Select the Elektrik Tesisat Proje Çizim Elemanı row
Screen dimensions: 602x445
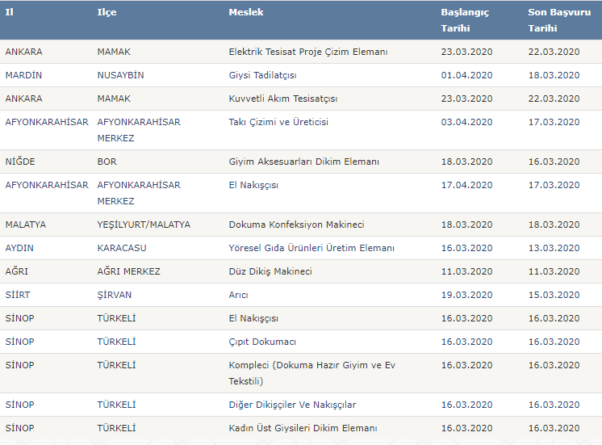coord(308,52)
